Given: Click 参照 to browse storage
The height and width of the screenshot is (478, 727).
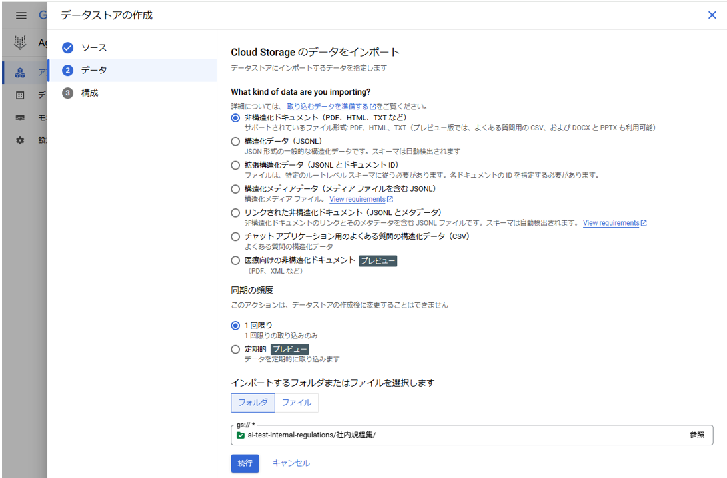Looking at the screenshot, I should (x=697, y=435).
